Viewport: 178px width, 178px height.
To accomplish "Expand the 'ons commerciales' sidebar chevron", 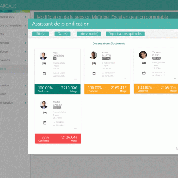I will pyautogui.click(x=25, y=26).
